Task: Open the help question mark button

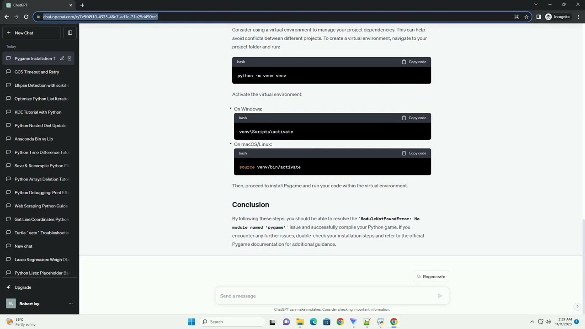Action: [x=577, y=307]
